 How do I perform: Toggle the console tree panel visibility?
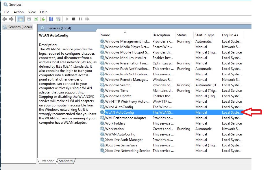(21, 19)
